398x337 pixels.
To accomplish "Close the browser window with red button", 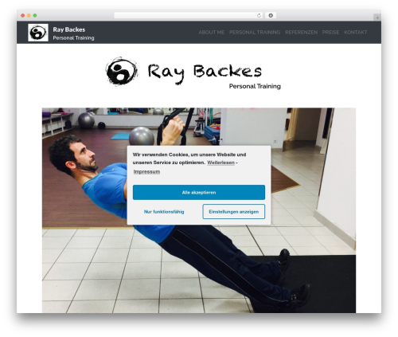I will tap(23, 15).
